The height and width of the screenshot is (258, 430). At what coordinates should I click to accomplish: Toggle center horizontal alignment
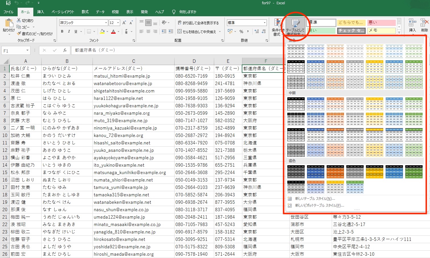148,31
